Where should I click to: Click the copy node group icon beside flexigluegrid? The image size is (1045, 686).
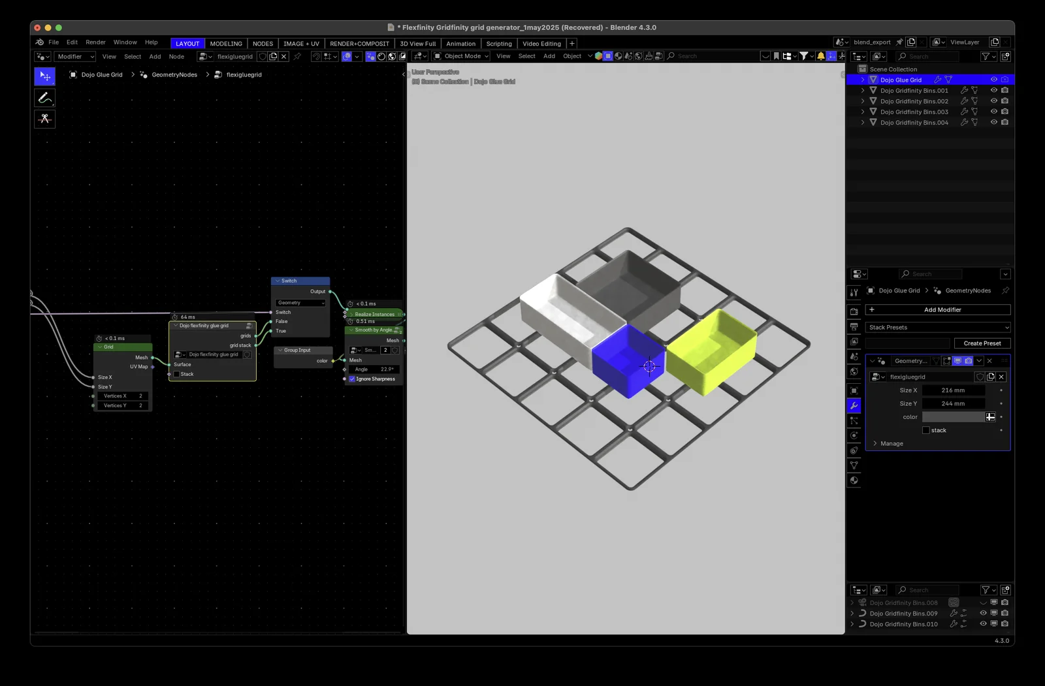tap(990, 377)
